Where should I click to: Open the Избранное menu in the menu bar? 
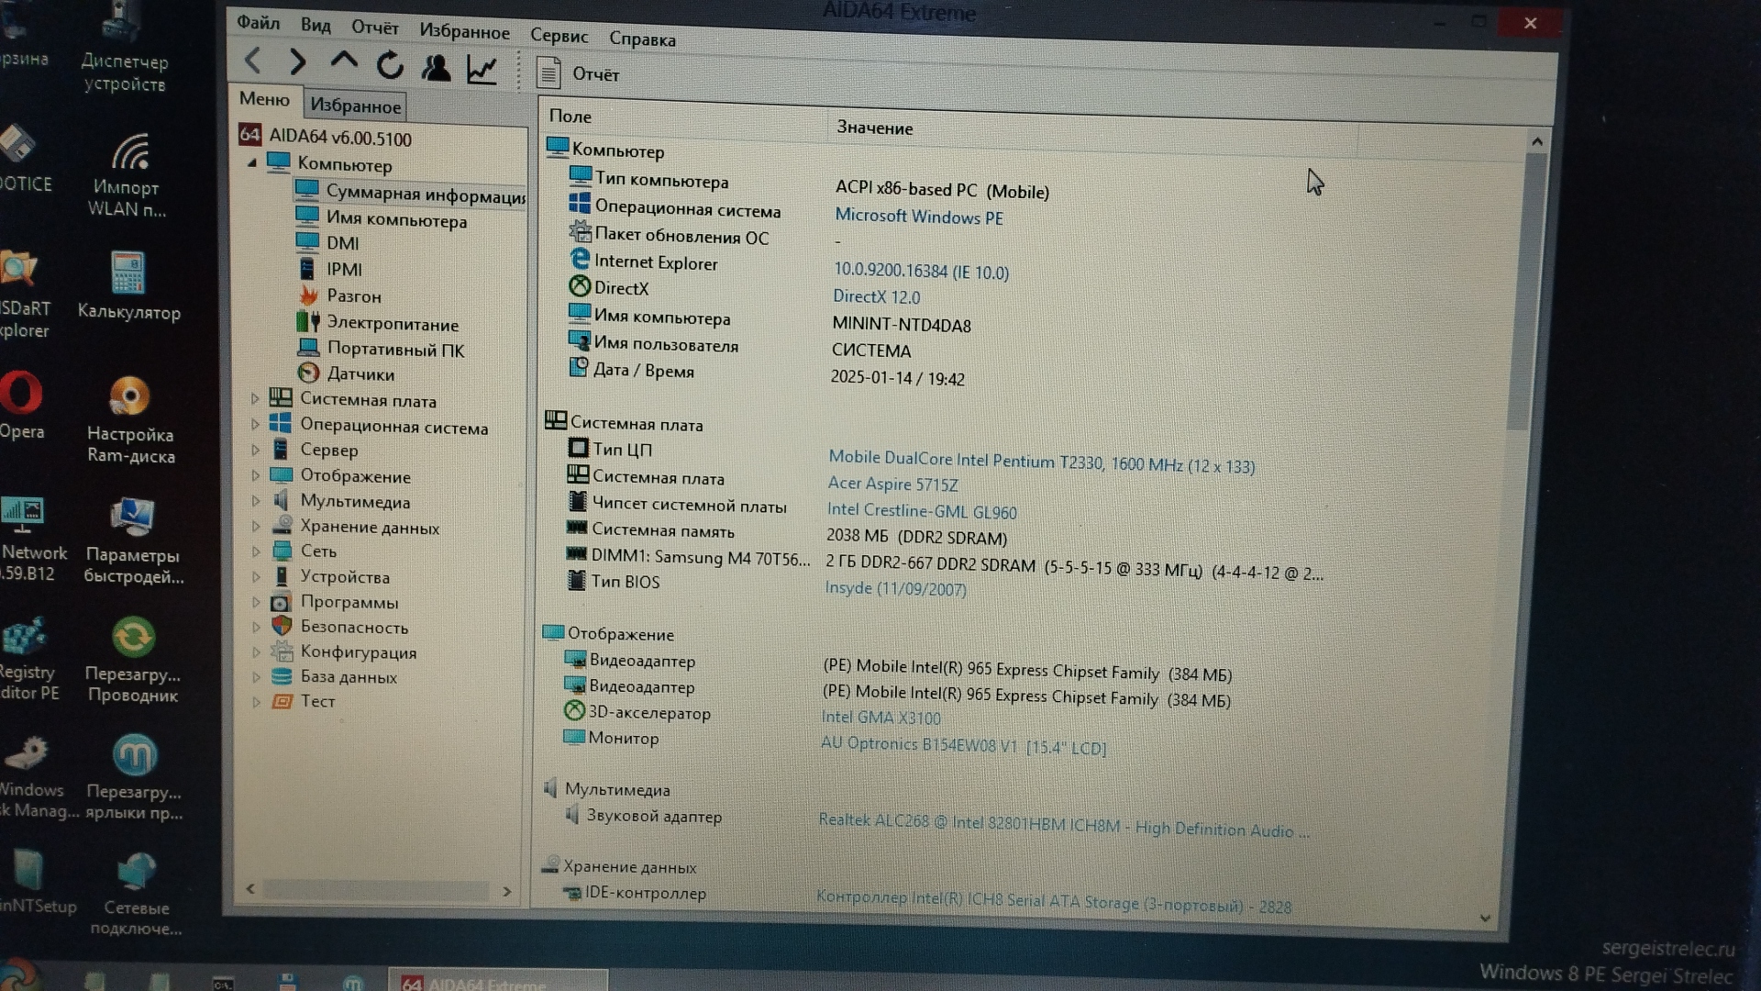(464, 31)
